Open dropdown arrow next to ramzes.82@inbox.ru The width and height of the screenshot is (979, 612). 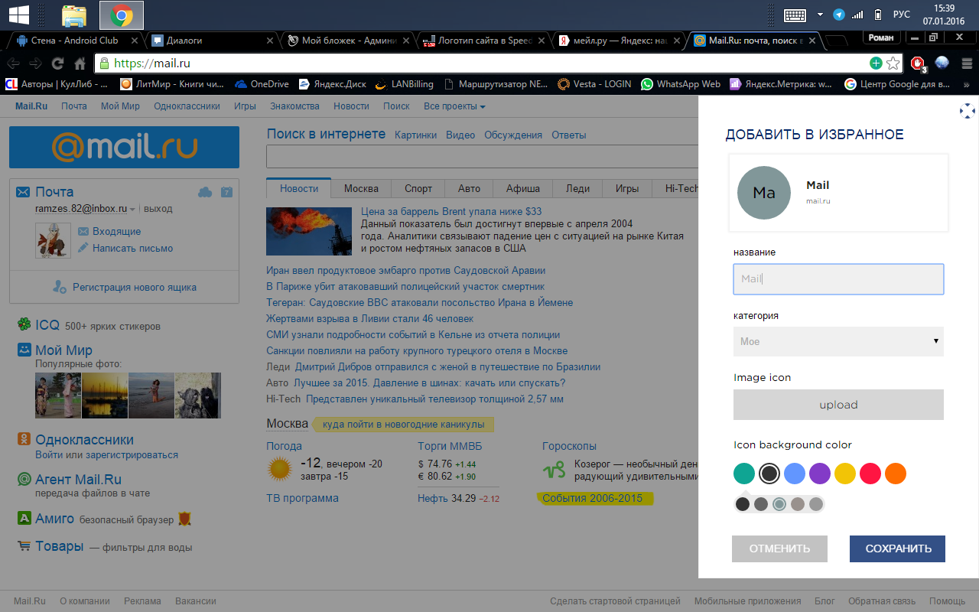coord(132,209)
